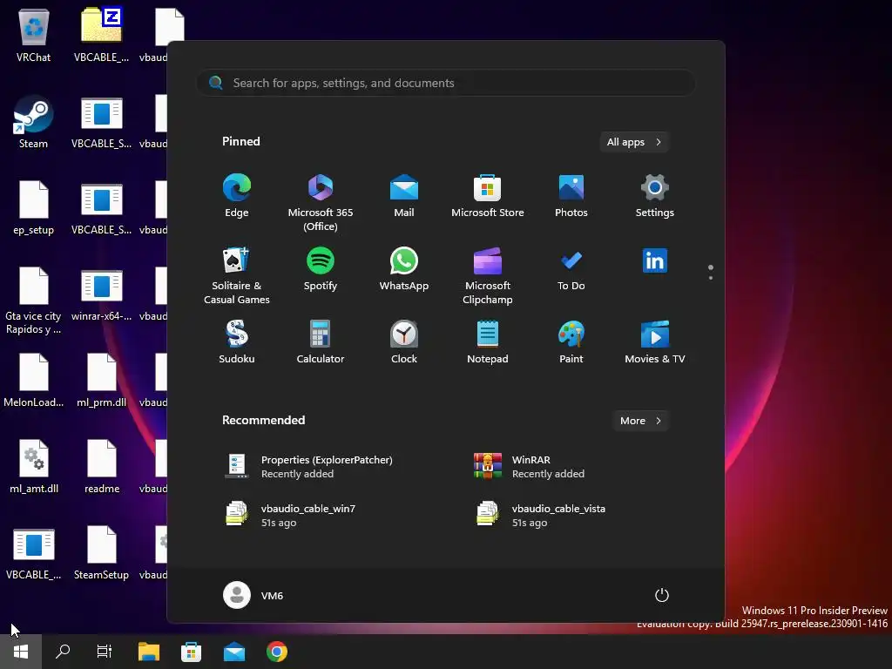The image size is (892, 669).
Task: Select VBCABLE zip folder icon
Action: (x=102, y=35)
